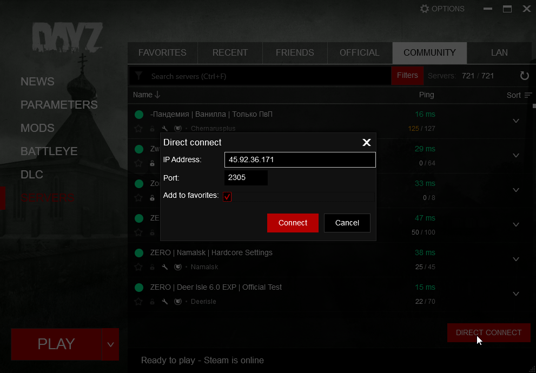Click the server list scrollbar thumb
Screen dimensions: 536x373
point(534,106)
